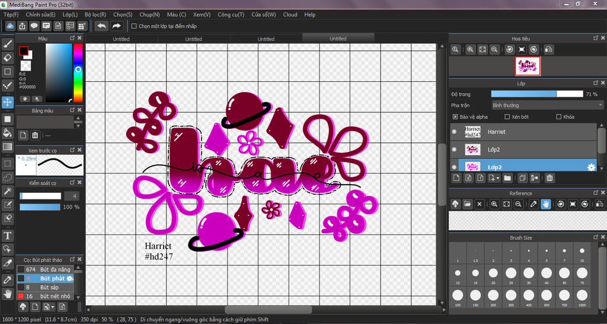The width and height of the screenshot is (607, 324).
Task: Hide the Harriet layer
Action: click(x=454, y=132)
